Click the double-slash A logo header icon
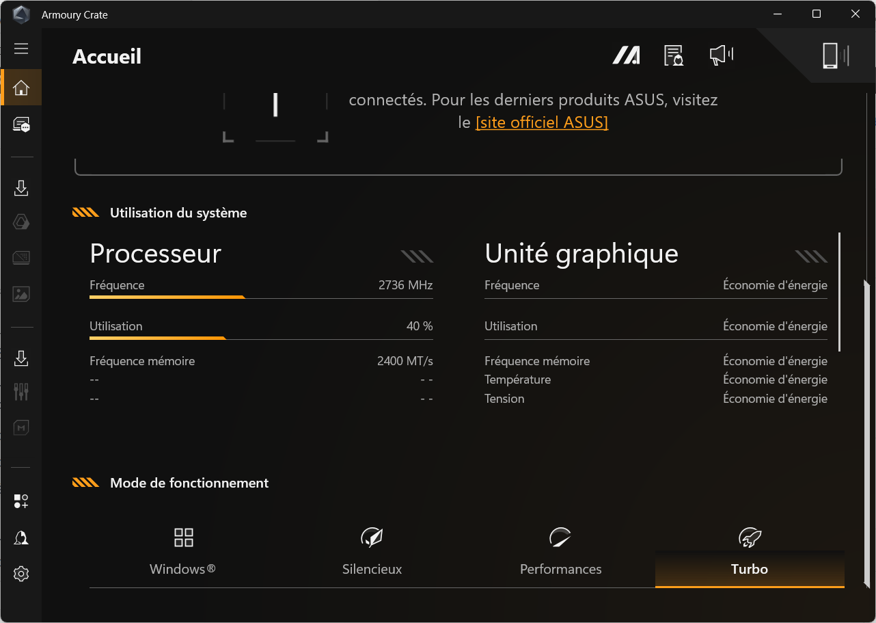 point(626,55)
